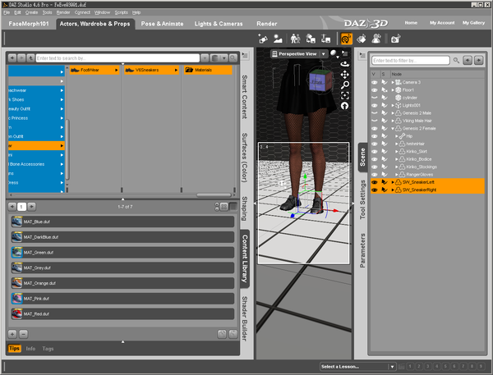Viewport: 493px width, 375px height.
Task: Toggle visibility of Camera 3 node
Action: point(374,82)
